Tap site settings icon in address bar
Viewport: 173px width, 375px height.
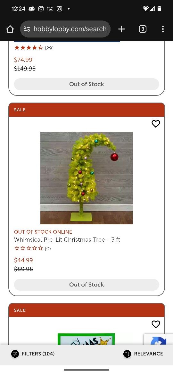click(x=27, y=29)
